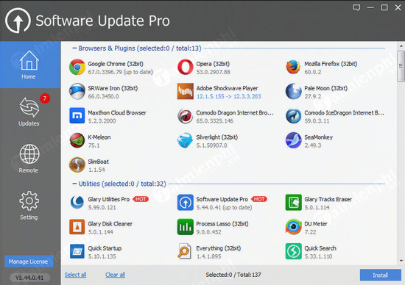Click the scrollbar up arrow
The width and height of the screenshot is (405, 285).
pyautogui.click(x=401, y=46)
